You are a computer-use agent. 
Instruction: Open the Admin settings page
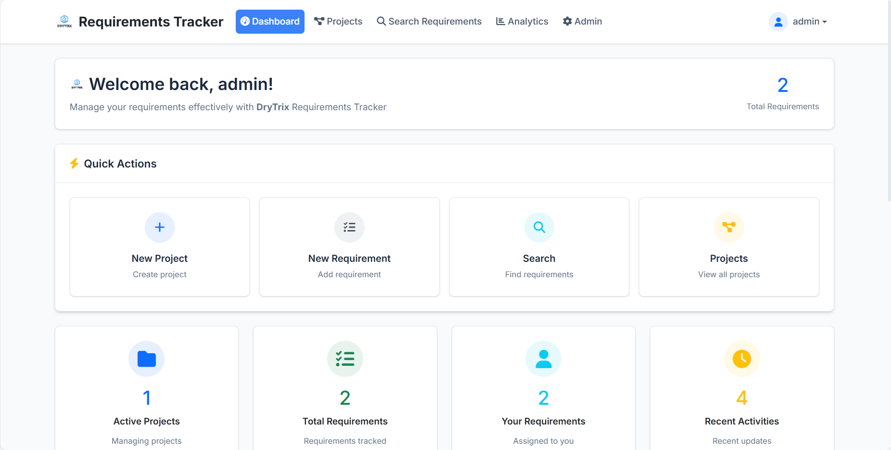583,22
